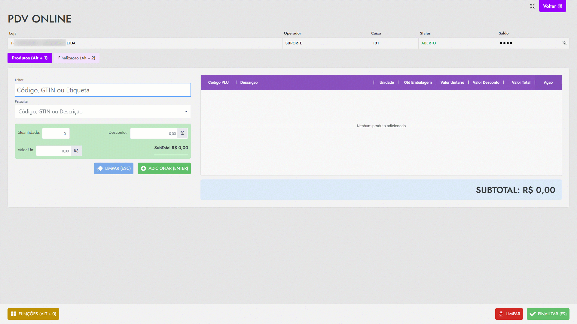Click the fullscreen collapse arrows icon
Image resolution: width=577 pixels, height=324 pixels.
pyautogui.click(x=532, y=6)
